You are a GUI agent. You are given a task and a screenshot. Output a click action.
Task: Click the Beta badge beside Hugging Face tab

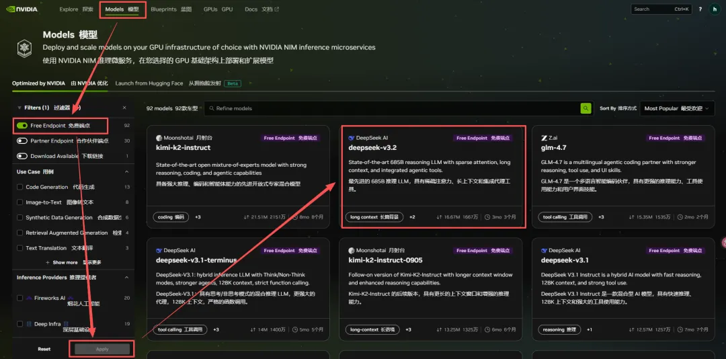[233, 83]
